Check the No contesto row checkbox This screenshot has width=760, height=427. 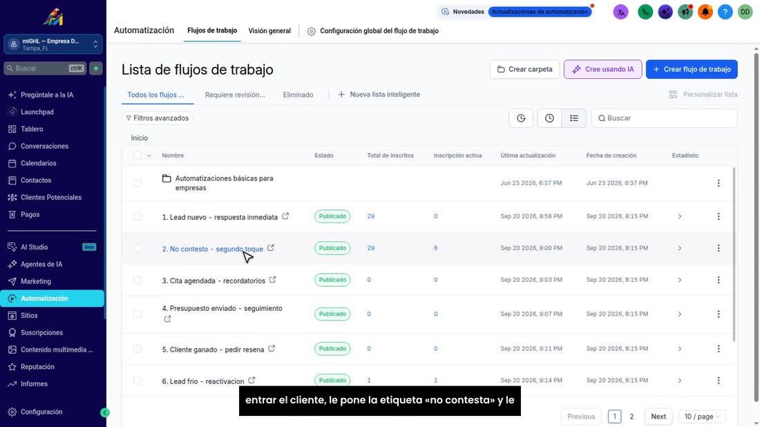pyautogui.click(x=137, y=247)
